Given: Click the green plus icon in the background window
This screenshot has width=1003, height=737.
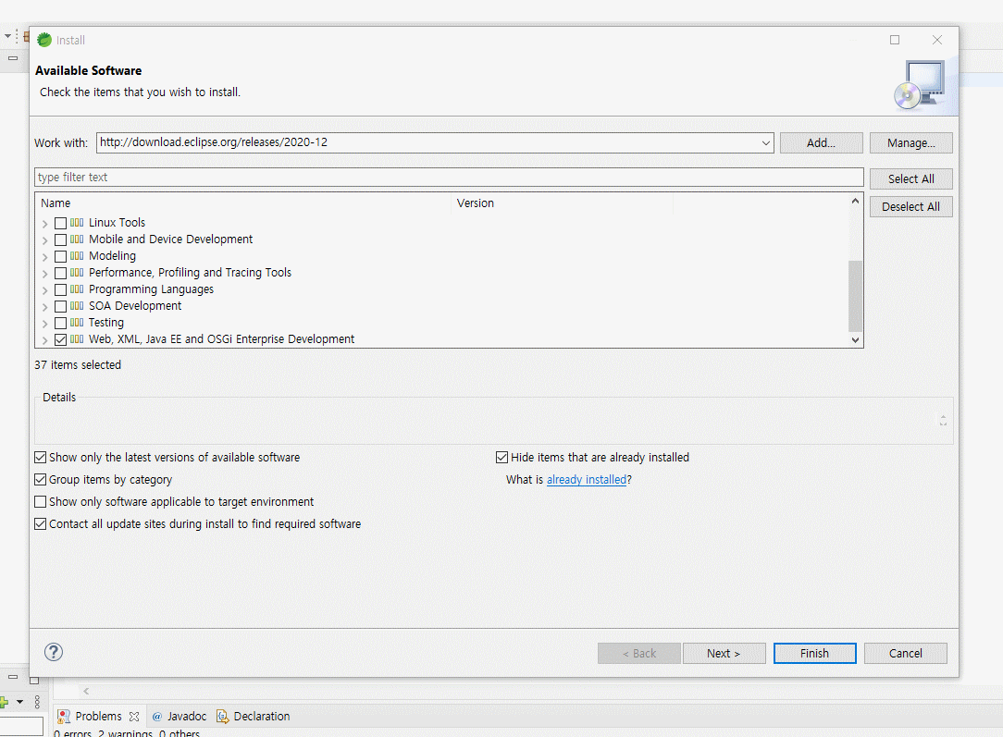Looking at the screenshot, I should [4, 703].
